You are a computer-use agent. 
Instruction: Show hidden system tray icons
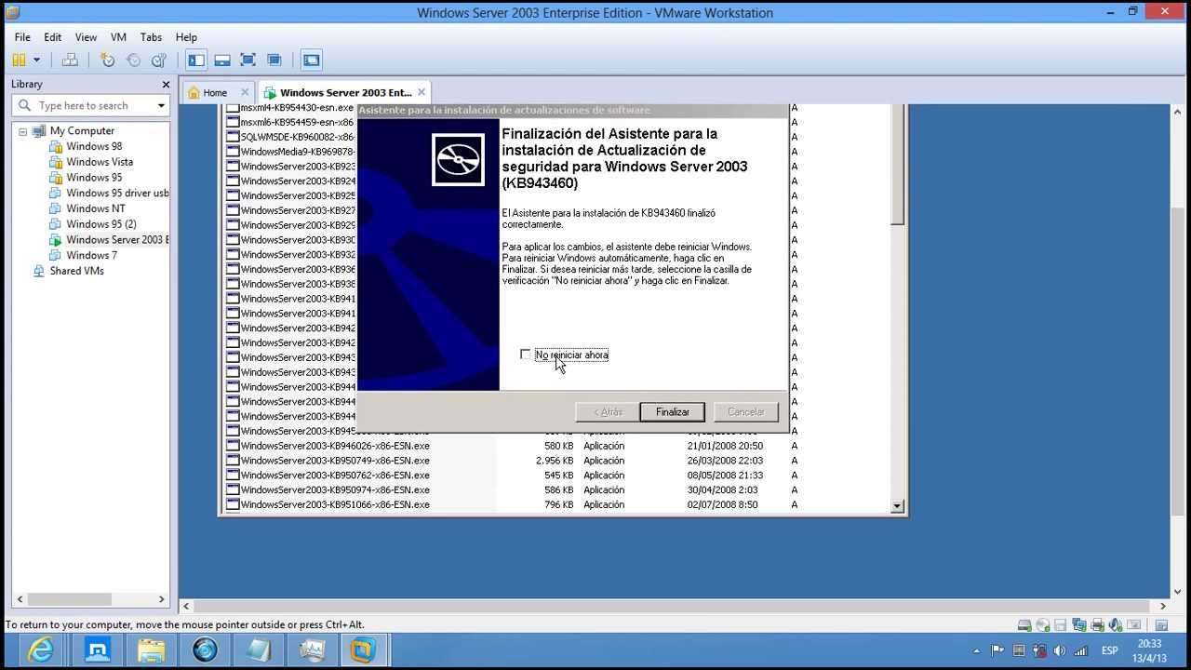click(976, 650)
